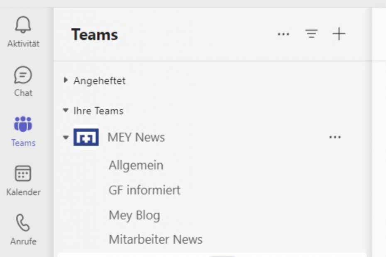
Task: Open Chat from the sidebar
Action: 23,76
